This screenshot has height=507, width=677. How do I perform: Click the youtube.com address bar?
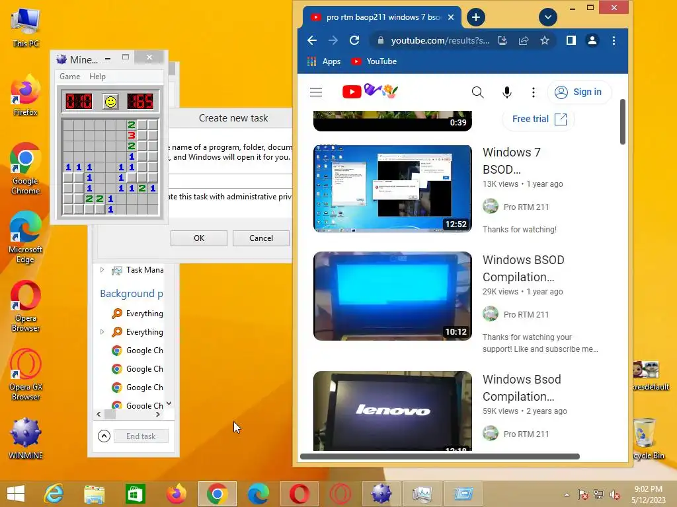(x=440, y=40)
